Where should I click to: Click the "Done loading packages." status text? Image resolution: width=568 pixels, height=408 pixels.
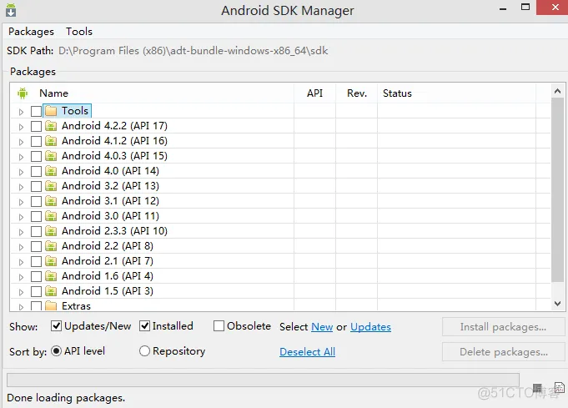coord(66,398)
